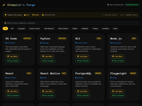Viewport: 142px width, 106px height.
Task: Click the graduation cap icon on the VS Code card
Action: coord(8,56)
